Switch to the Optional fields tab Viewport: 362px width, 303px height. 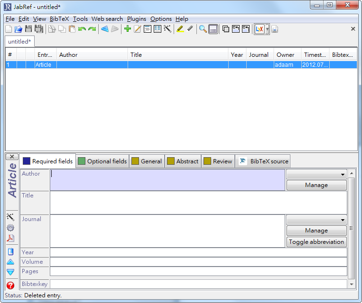click(x=102, y=161)
